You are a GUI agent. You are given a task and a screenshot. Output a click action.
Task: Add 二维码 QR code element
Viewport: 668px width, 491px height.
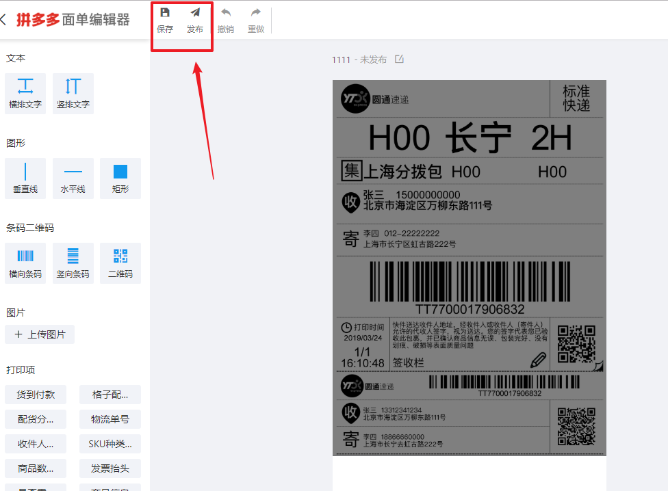(x=120, y=263)
